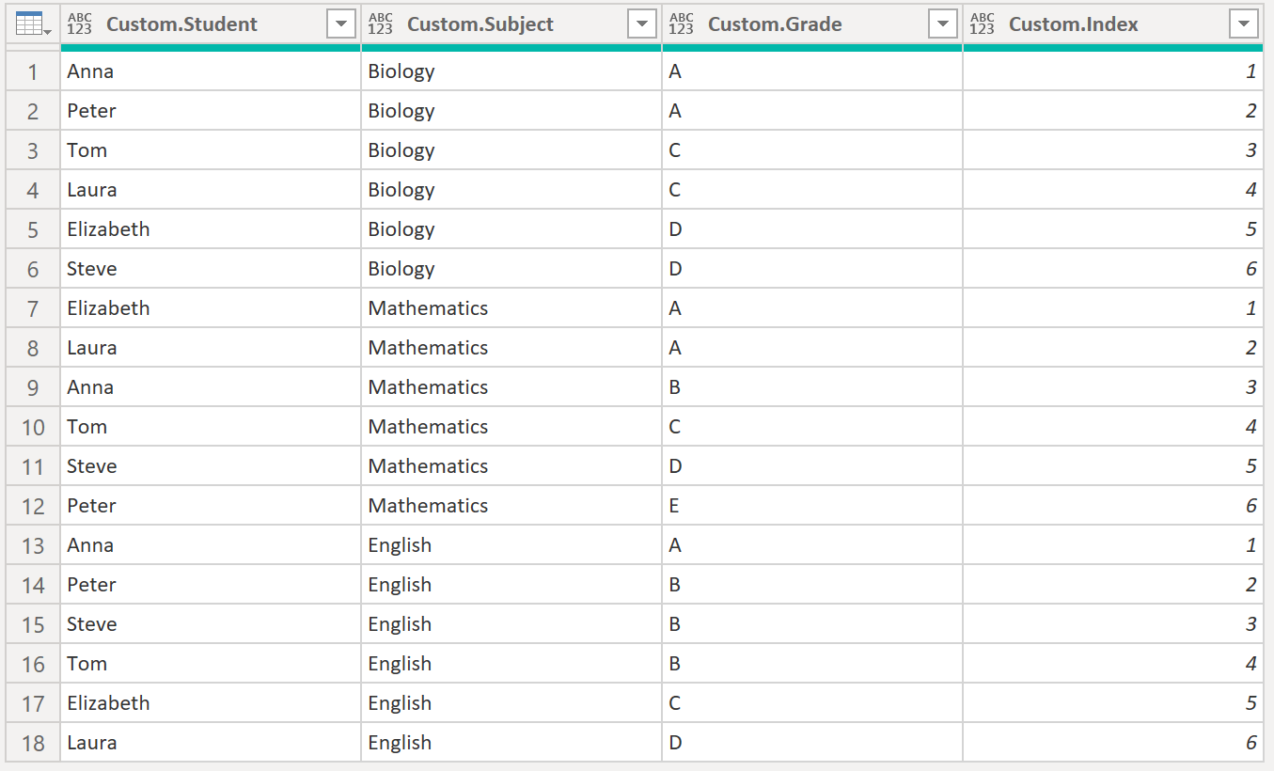This screenshot has width=1274, height=771.
Task: Expand the Custom.Grade filter dropdown
Action: 943,24
